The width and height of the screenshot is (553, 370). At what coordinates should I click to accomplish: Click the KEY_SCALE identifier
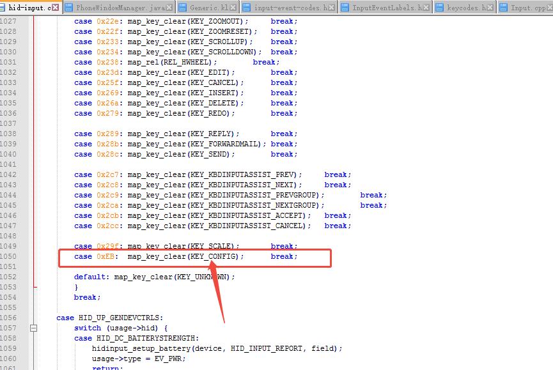coord(210,246)
